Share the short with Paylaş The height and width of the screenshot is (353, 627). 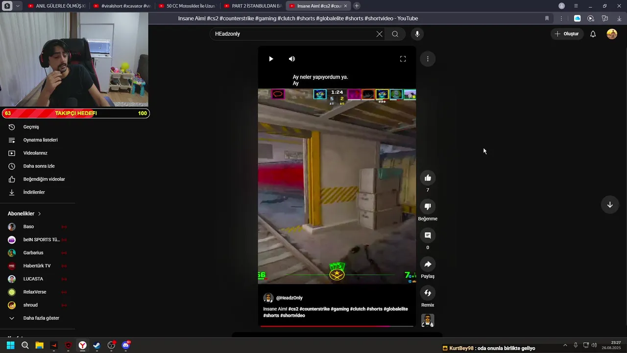[428, 264]
